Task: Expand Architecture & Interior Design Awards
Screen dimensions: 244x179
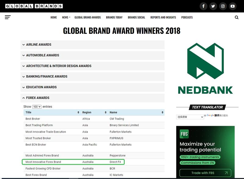Action: click(92, 66)
